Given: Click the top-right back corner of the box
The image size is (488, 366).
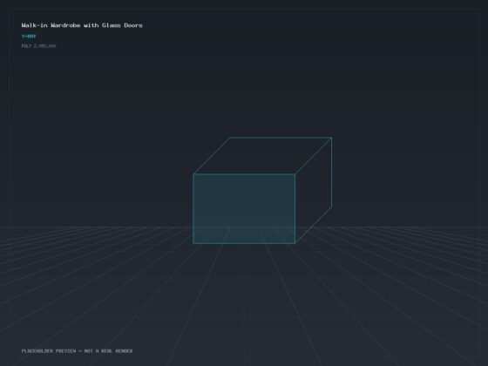Looking at the screenshot, I should tap(331, 138).
